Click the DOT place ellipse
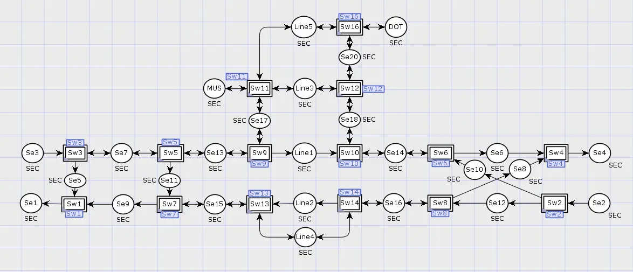 pyautogui.click(x=396, y=26)
